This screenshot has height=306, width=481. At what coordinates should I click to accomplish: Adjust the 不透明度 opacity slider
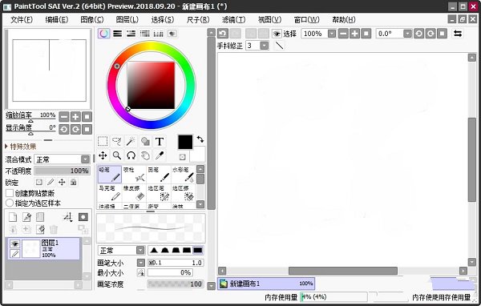coord(63,171)
